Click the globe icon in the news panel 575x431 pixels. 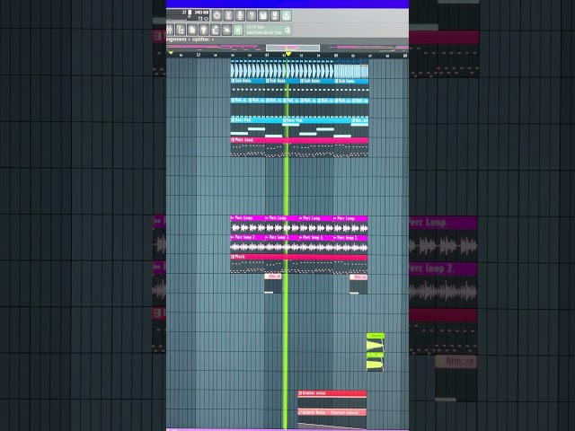(x=287, y=30)
